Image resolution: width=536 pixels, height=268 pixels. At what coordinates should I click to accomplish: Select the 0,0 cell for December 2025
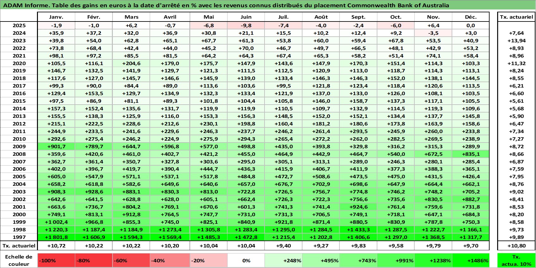click(x=471, y=26)
